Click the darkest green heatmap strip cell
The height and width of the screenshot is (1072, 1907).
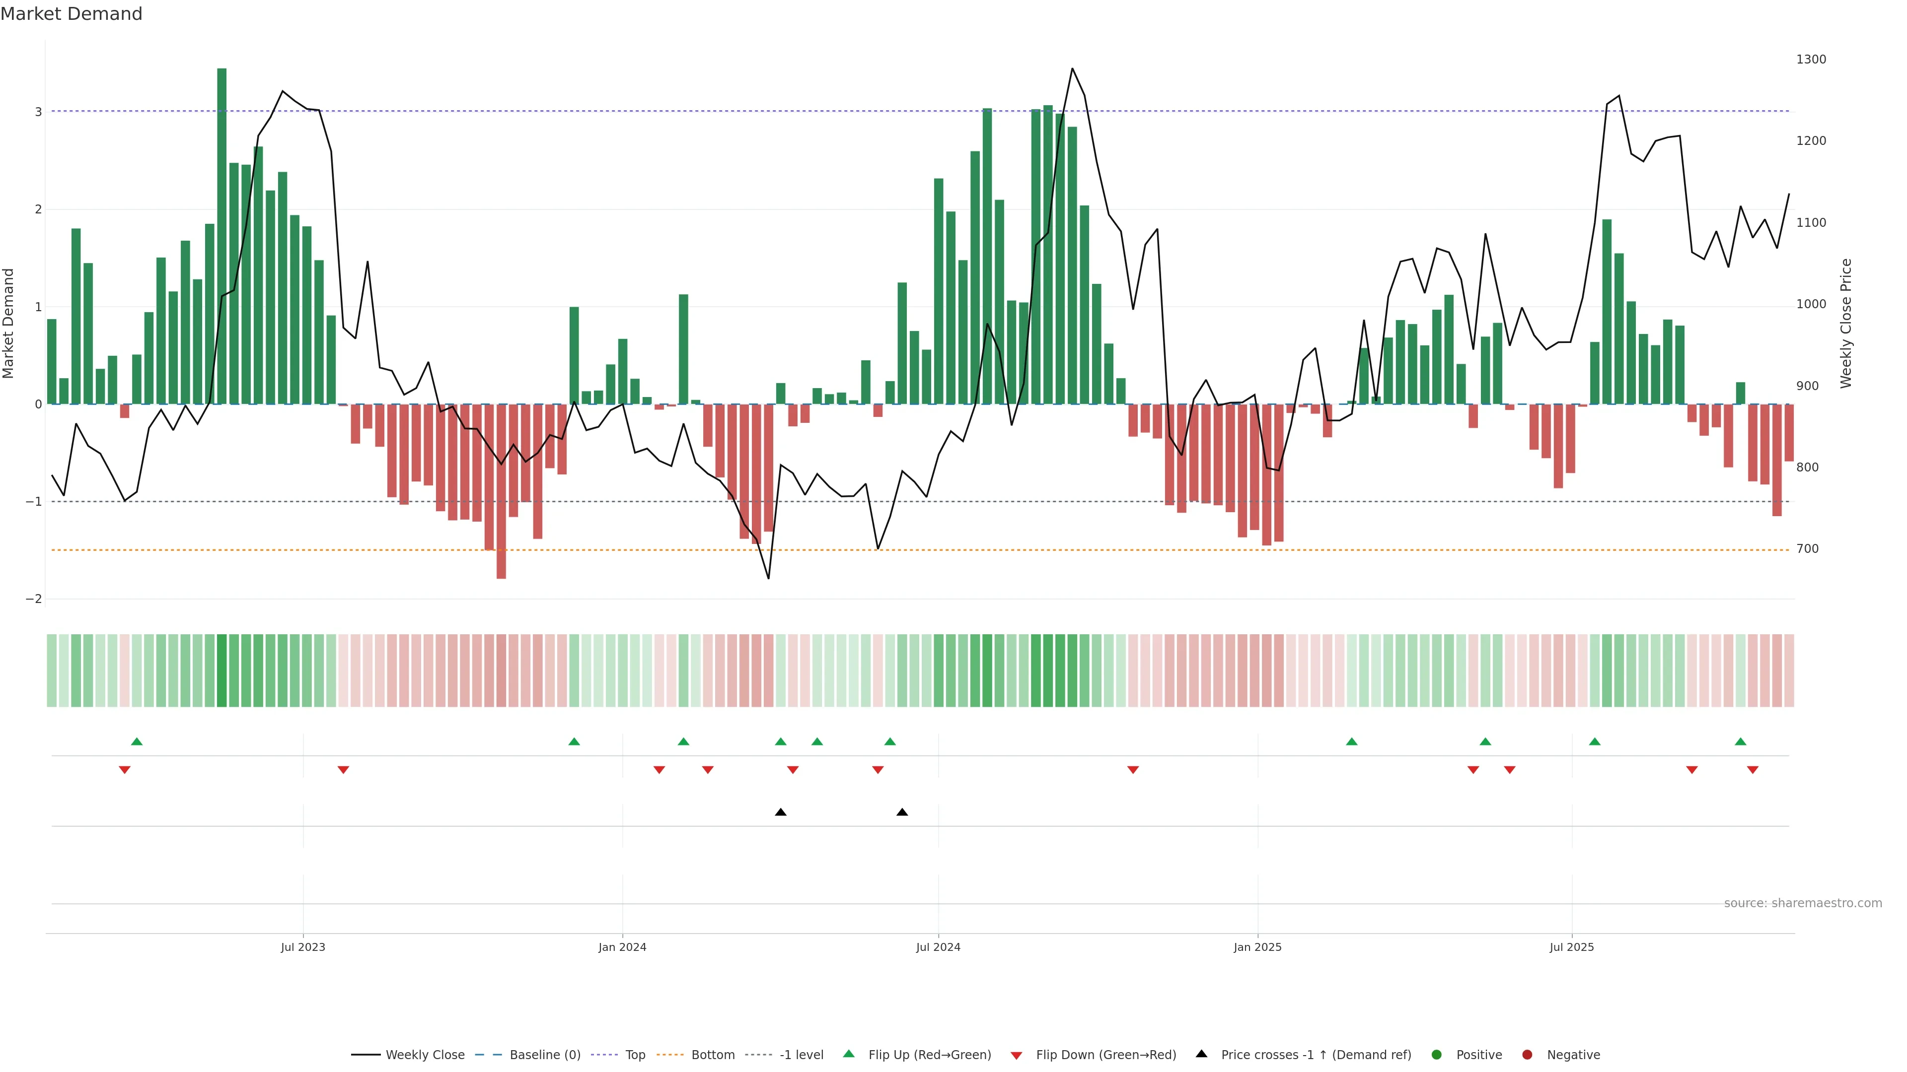click(221, 670)
